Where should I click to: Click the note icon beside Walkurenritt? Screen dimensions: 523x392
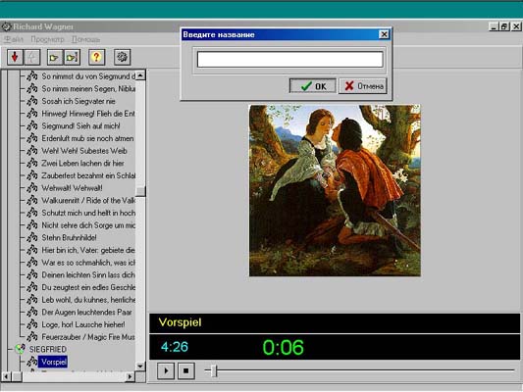tap(32, 200)
